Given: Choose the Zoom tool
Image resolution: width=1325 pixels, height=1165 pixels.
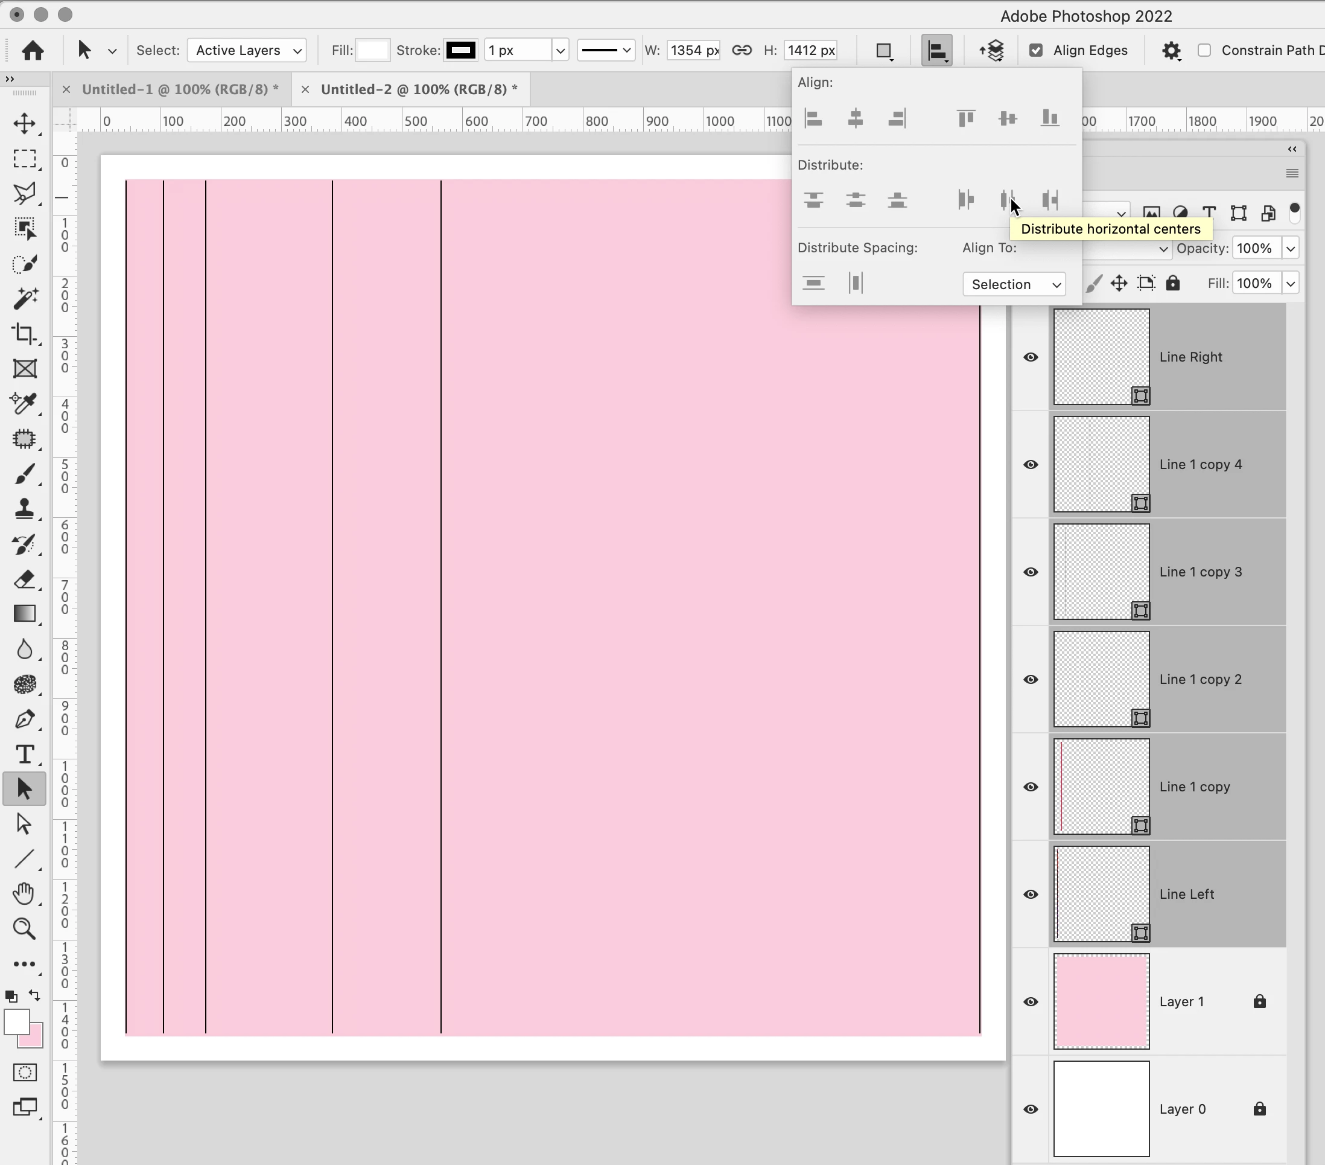Looking at the screenshot, I should [x=25, y=929].
